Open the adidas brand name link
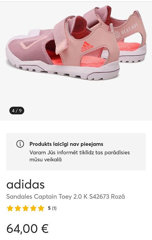The image size is (152, 240). [26, 184]
